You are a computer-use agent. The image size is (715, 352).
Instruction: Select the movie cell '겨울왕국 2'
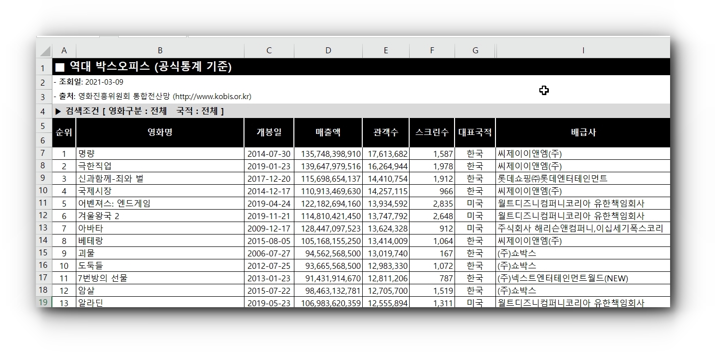pos(160,216)
